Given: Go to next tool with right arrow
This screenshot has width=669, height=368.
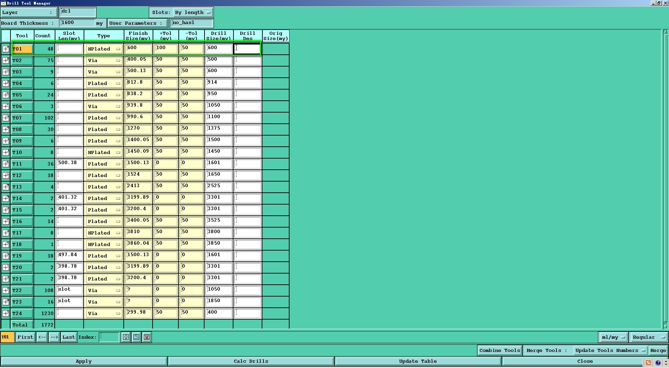Looking at the screenshot, I should click(54, 337).
